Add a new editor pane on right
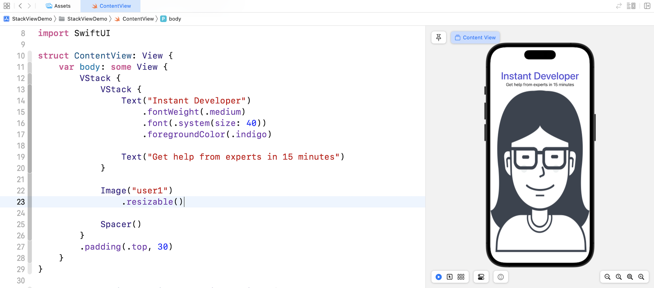This screenshot has height=288, width=654. pos(647,6)
